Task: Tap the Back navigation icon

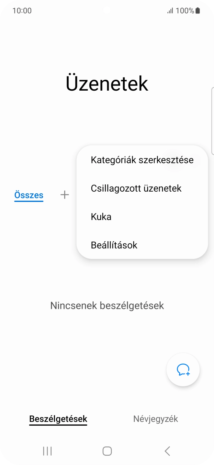Action: click(x=167, y=451)
